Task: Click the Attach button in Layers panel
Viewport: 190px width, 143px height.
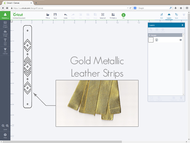Action: coord(163,30)
